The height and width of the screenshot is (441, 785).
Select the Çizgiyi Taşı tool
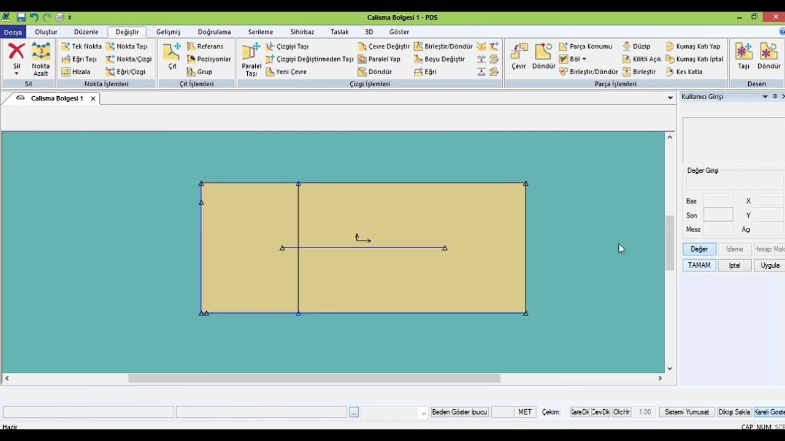[287, 47]
